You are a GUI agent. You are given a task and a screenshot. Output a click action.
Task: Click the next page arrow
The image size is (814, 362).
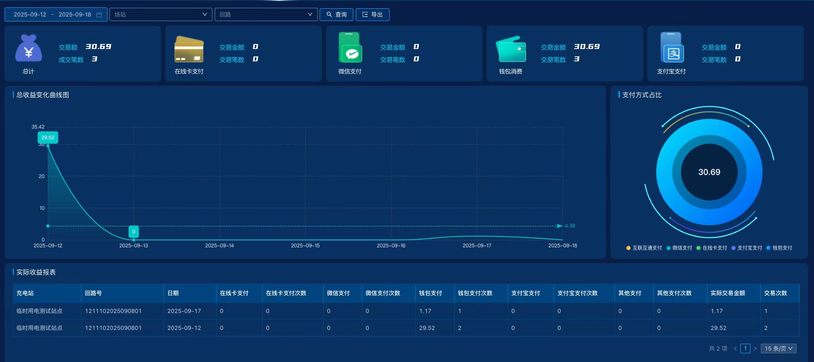pyautogui.click(x=755, y=349)
